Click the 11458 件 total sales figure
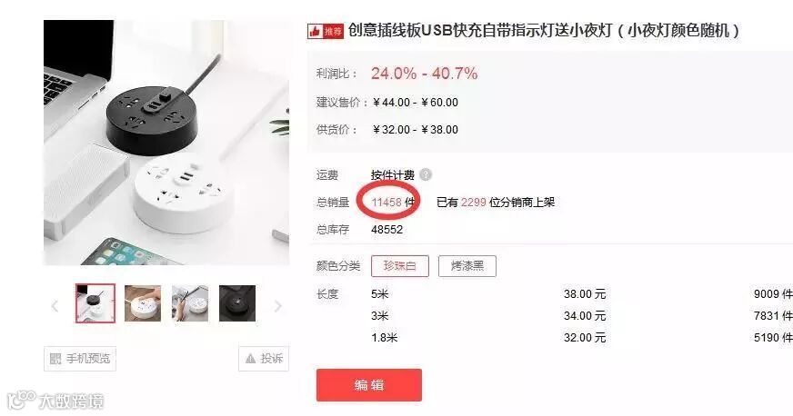This screenshot has height=416, width=793. [x=393, y=203]
